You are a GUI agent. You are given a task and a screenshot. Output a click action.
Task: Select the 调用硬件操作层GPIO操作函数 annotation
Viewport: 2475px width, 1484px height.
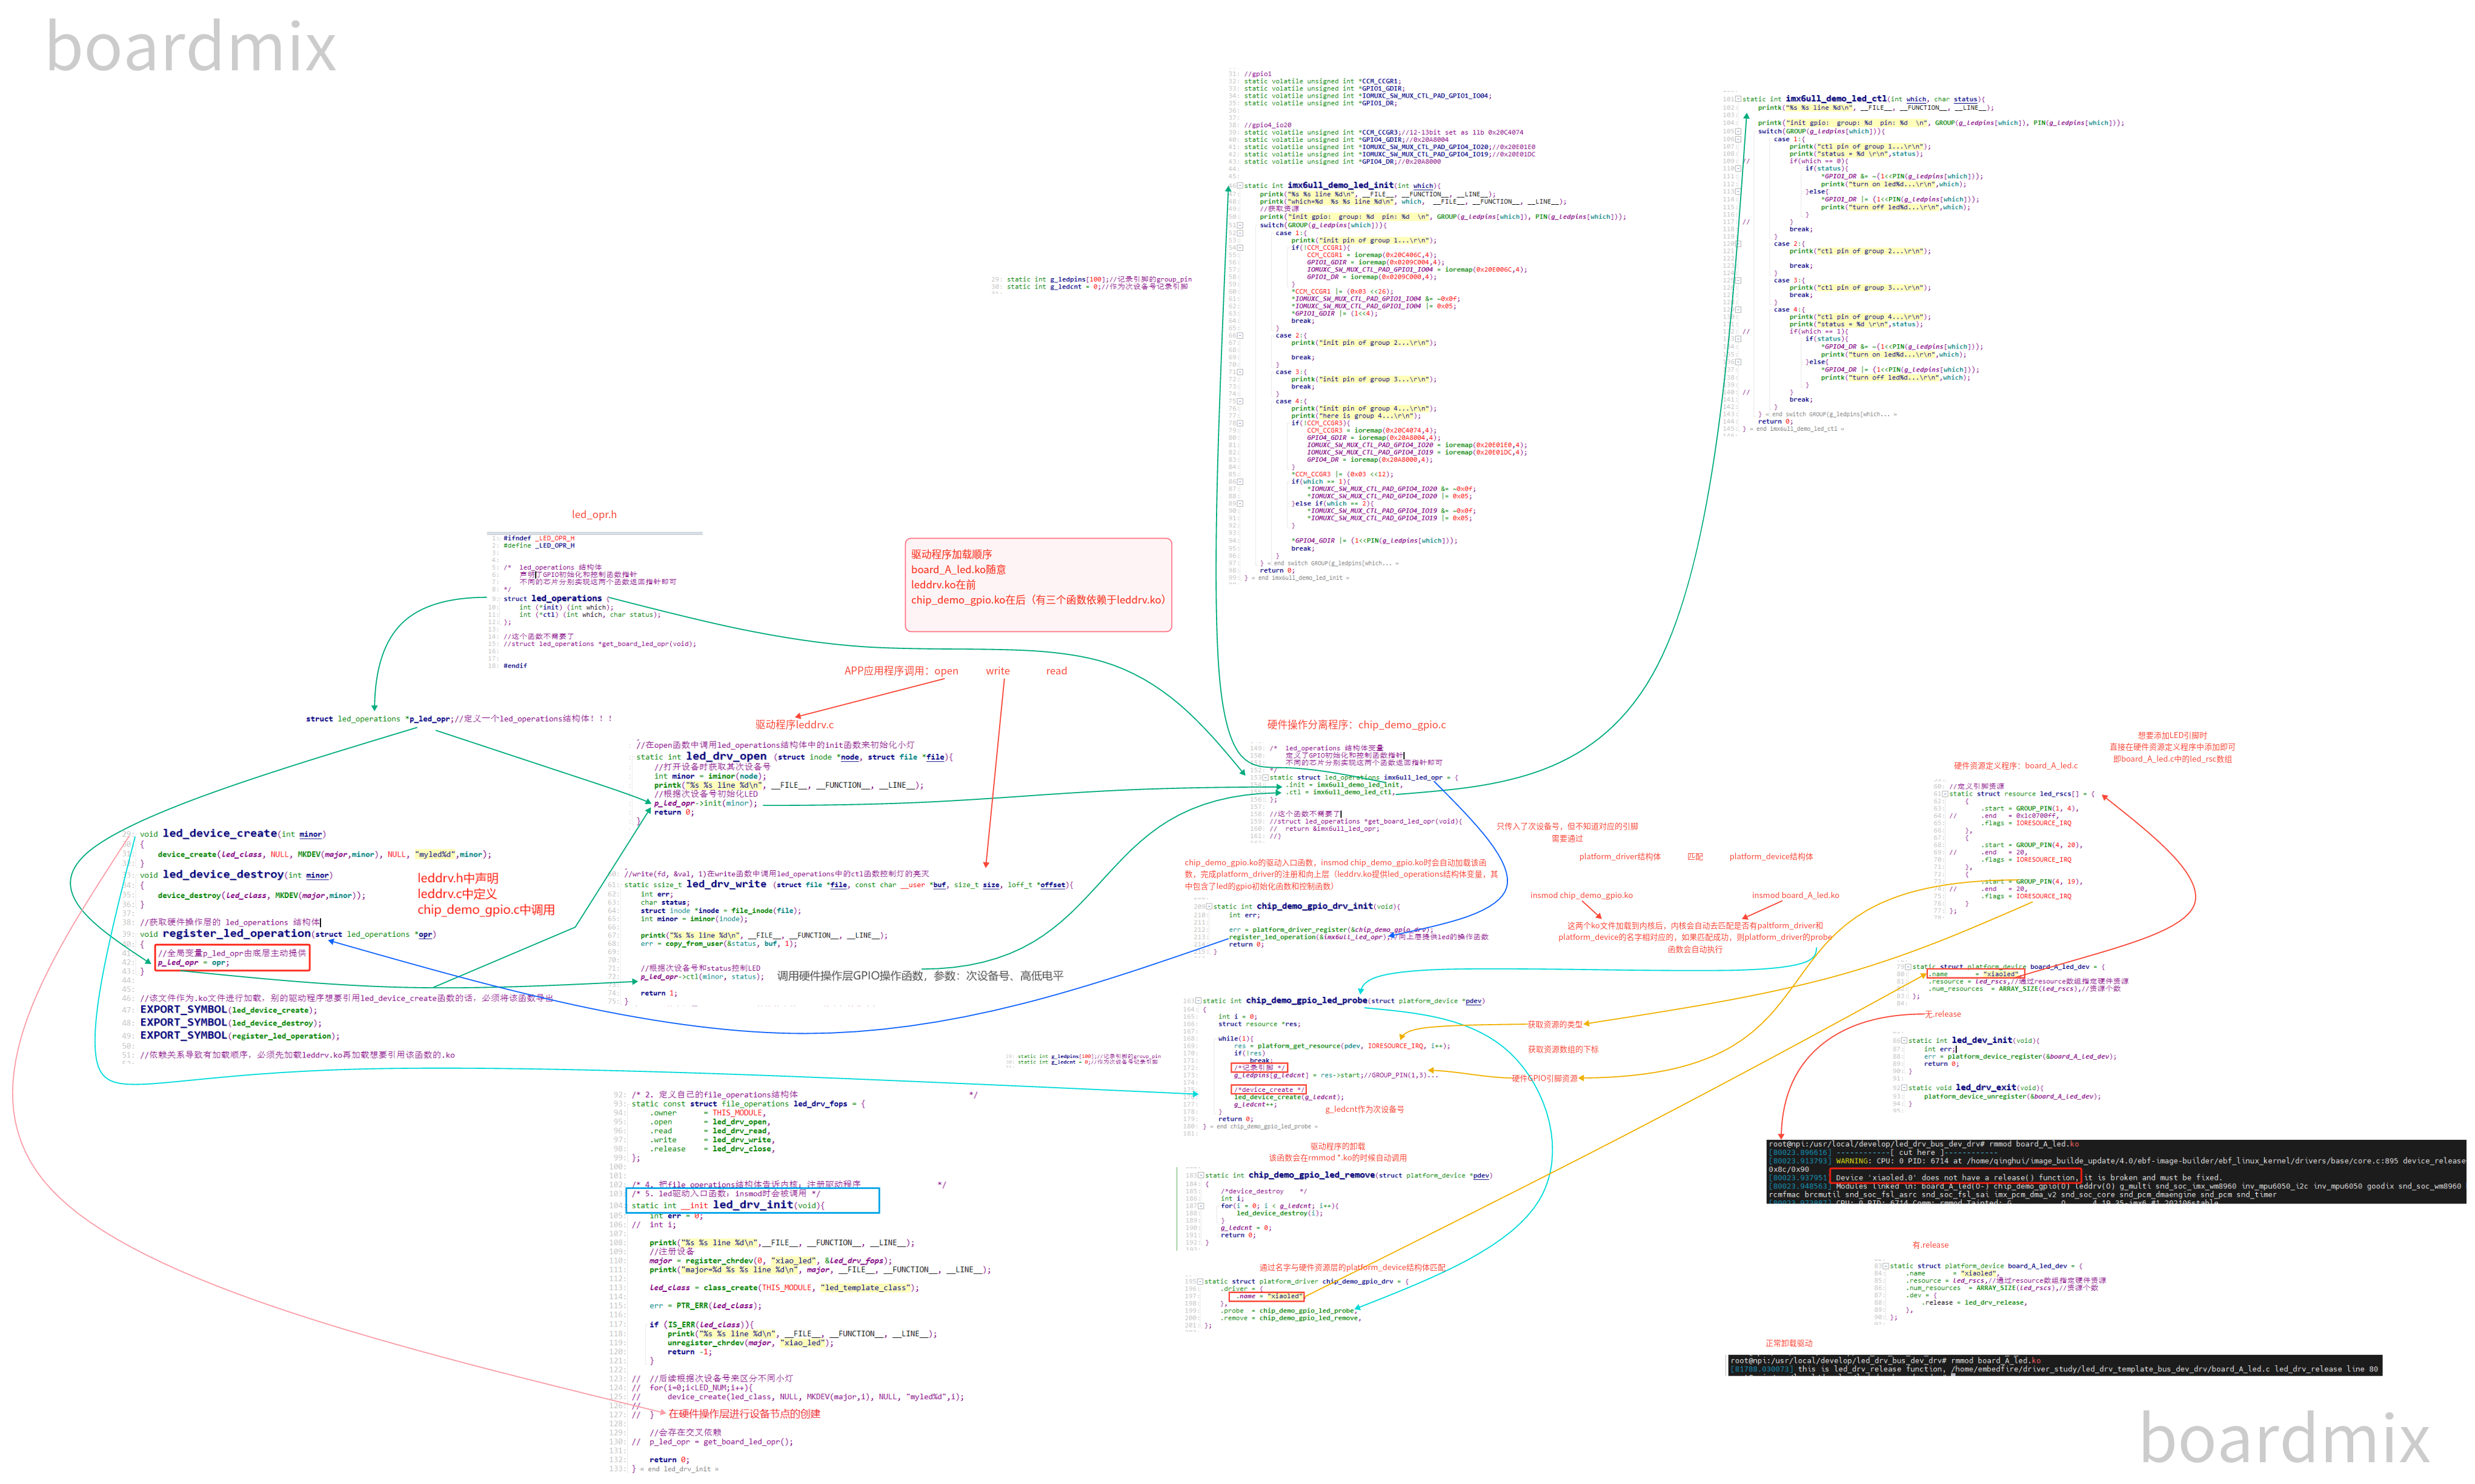pos(920,976)
